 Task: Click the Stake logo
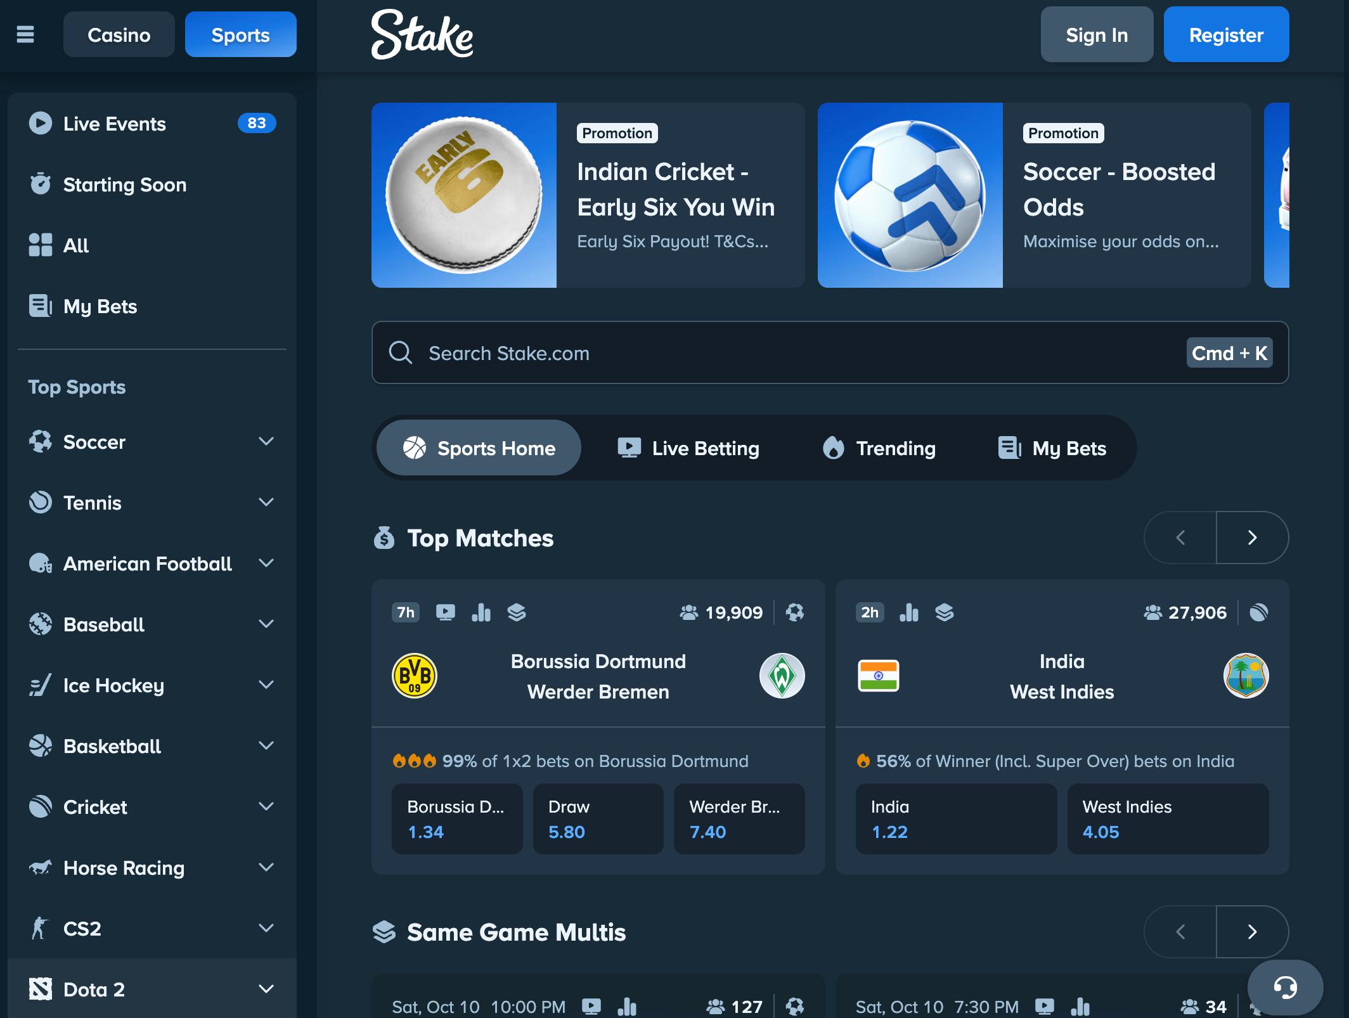(x=422, y=34)
